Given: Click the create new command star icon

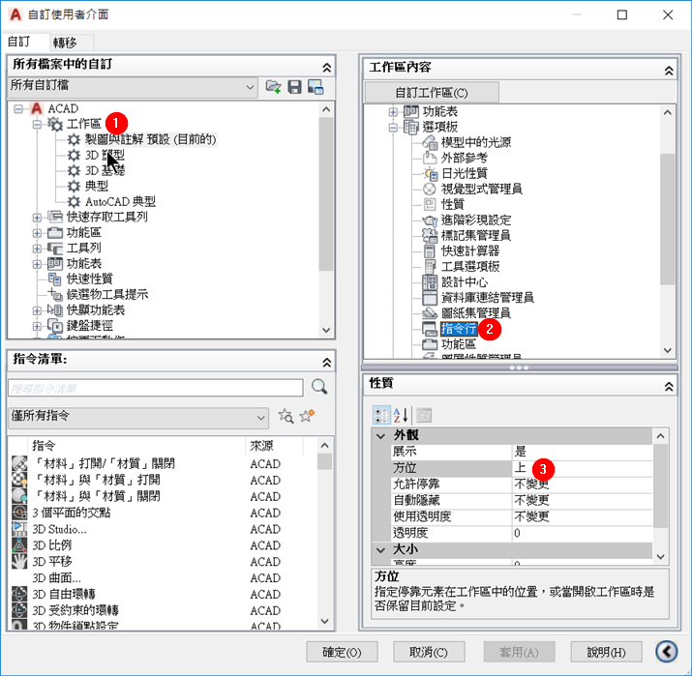Looking at the screenshot, I should pyautogui.click(x=307, y=415).
